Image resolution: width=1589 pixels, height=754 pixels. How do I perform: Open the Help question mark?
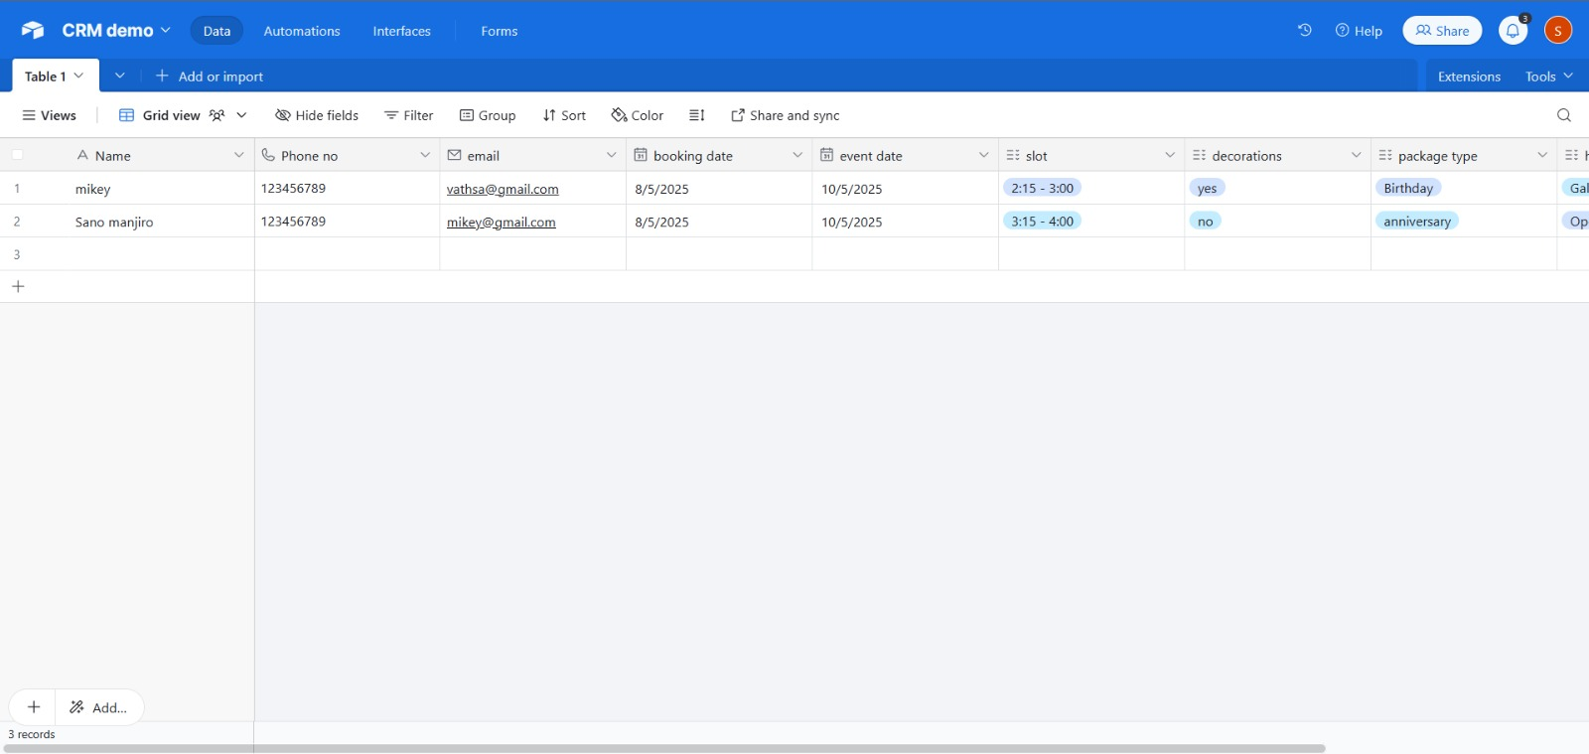pyautogui.click(x=1359, y=31)
